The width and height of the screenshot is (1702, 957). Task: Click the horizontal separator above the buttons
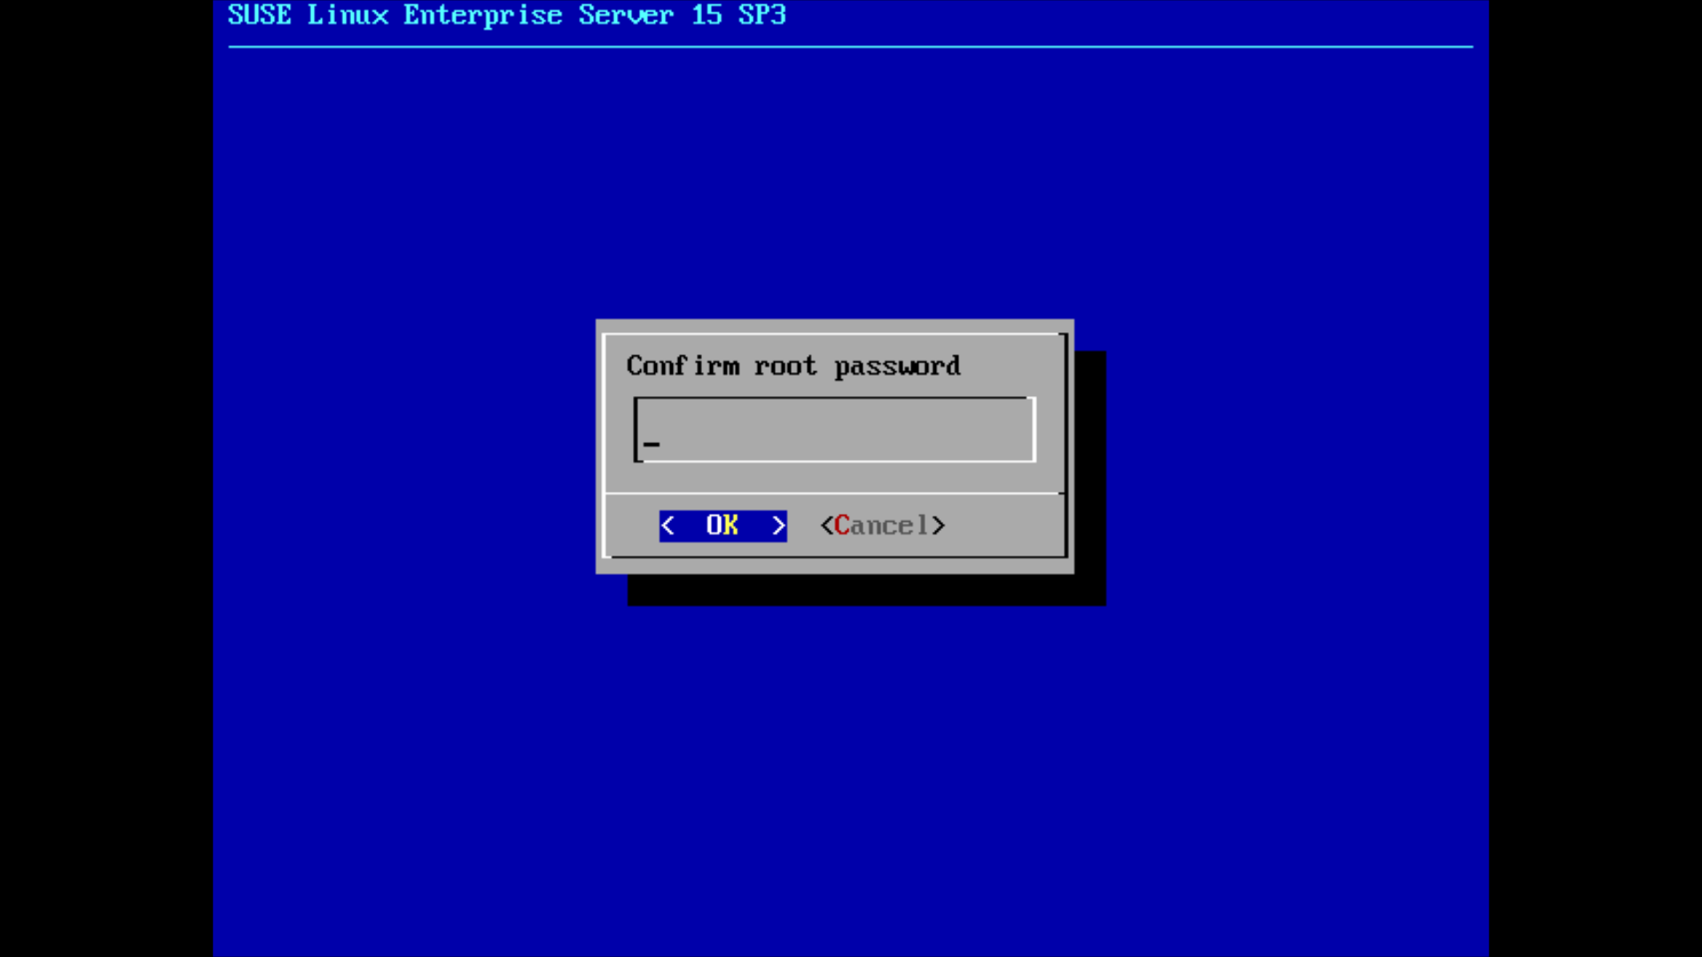(834, 493)
